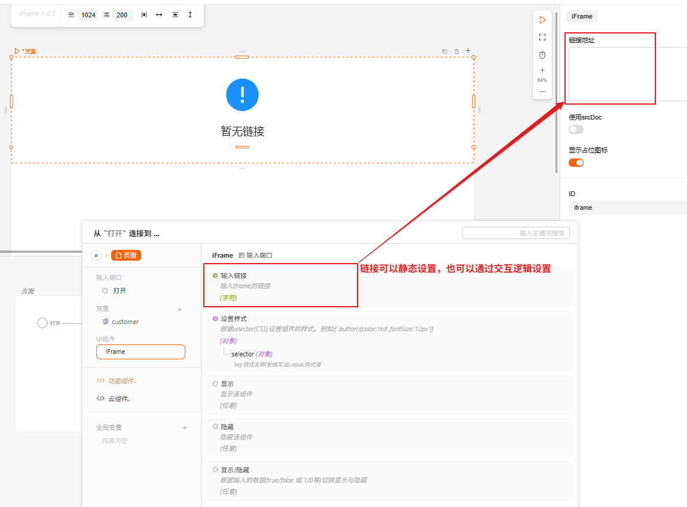Image resolution: width=687 pixels, height=507 pixels.
Task: Click the copy icon above the iFrame component
Action: pyautogui.click(x=444, y=51)
